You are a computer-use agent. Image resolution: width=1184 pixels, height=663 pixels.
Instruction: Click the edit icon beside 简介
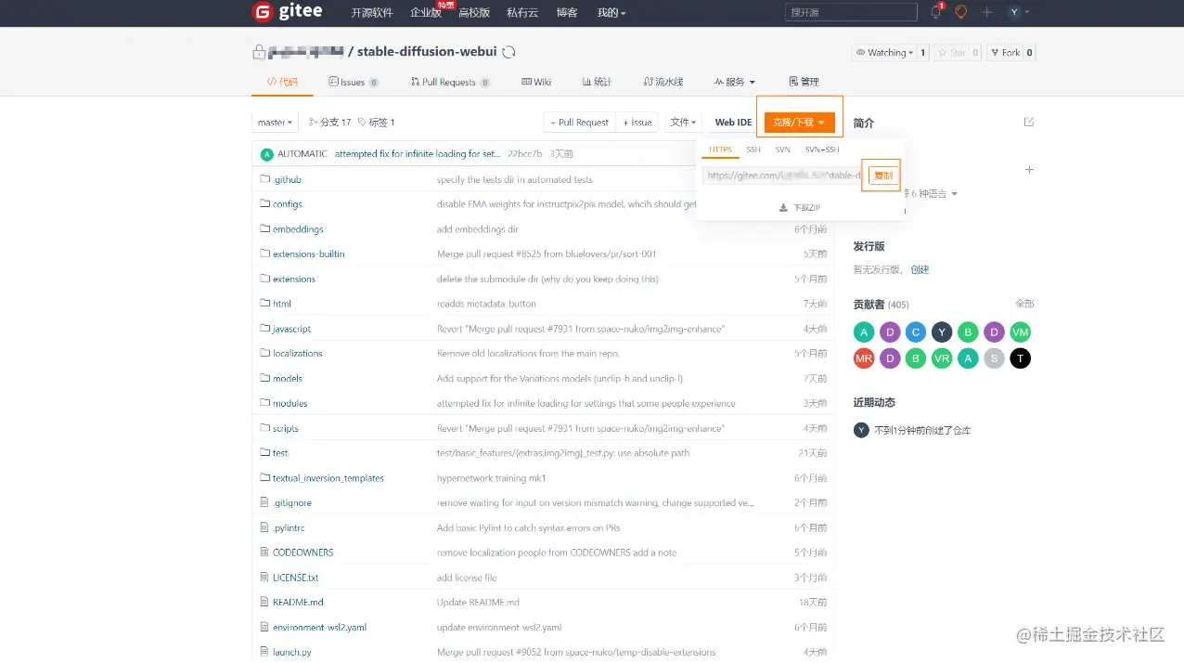pyautogui.click(x=1029, y=122)
